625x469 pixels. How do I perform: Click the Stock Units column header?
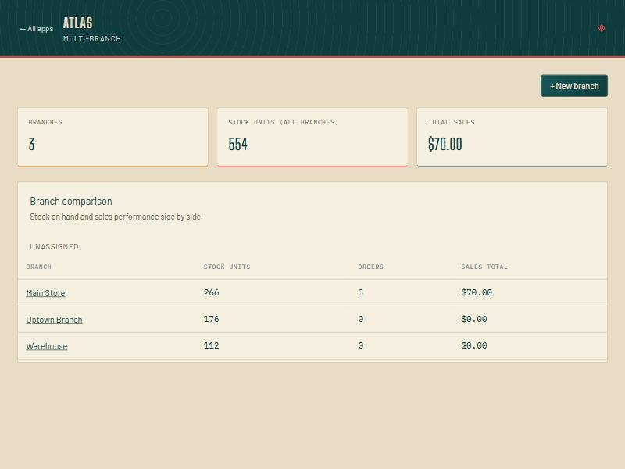point(227,267)
